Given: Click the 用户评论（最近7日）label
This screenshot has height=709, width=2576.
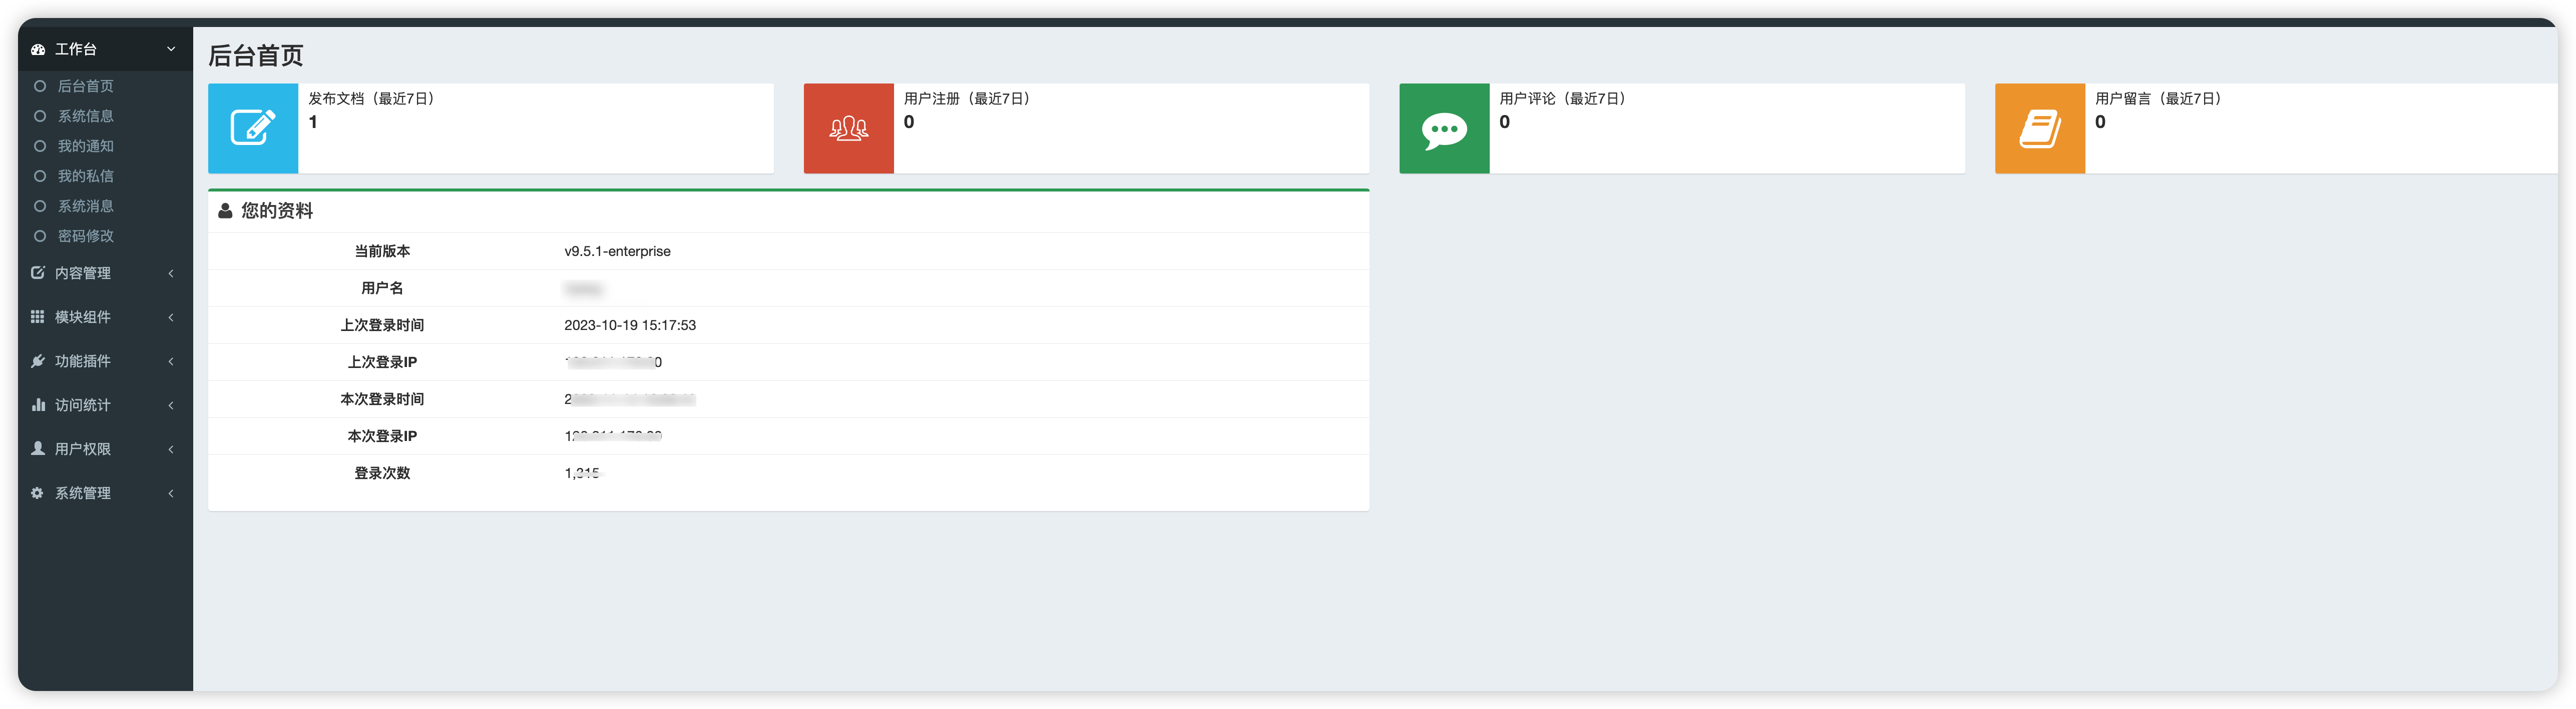Looking at the screenshot, I should point(1563,98).
